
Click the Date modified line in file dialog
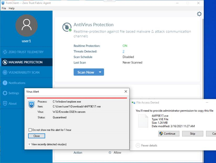click(173, 126)
